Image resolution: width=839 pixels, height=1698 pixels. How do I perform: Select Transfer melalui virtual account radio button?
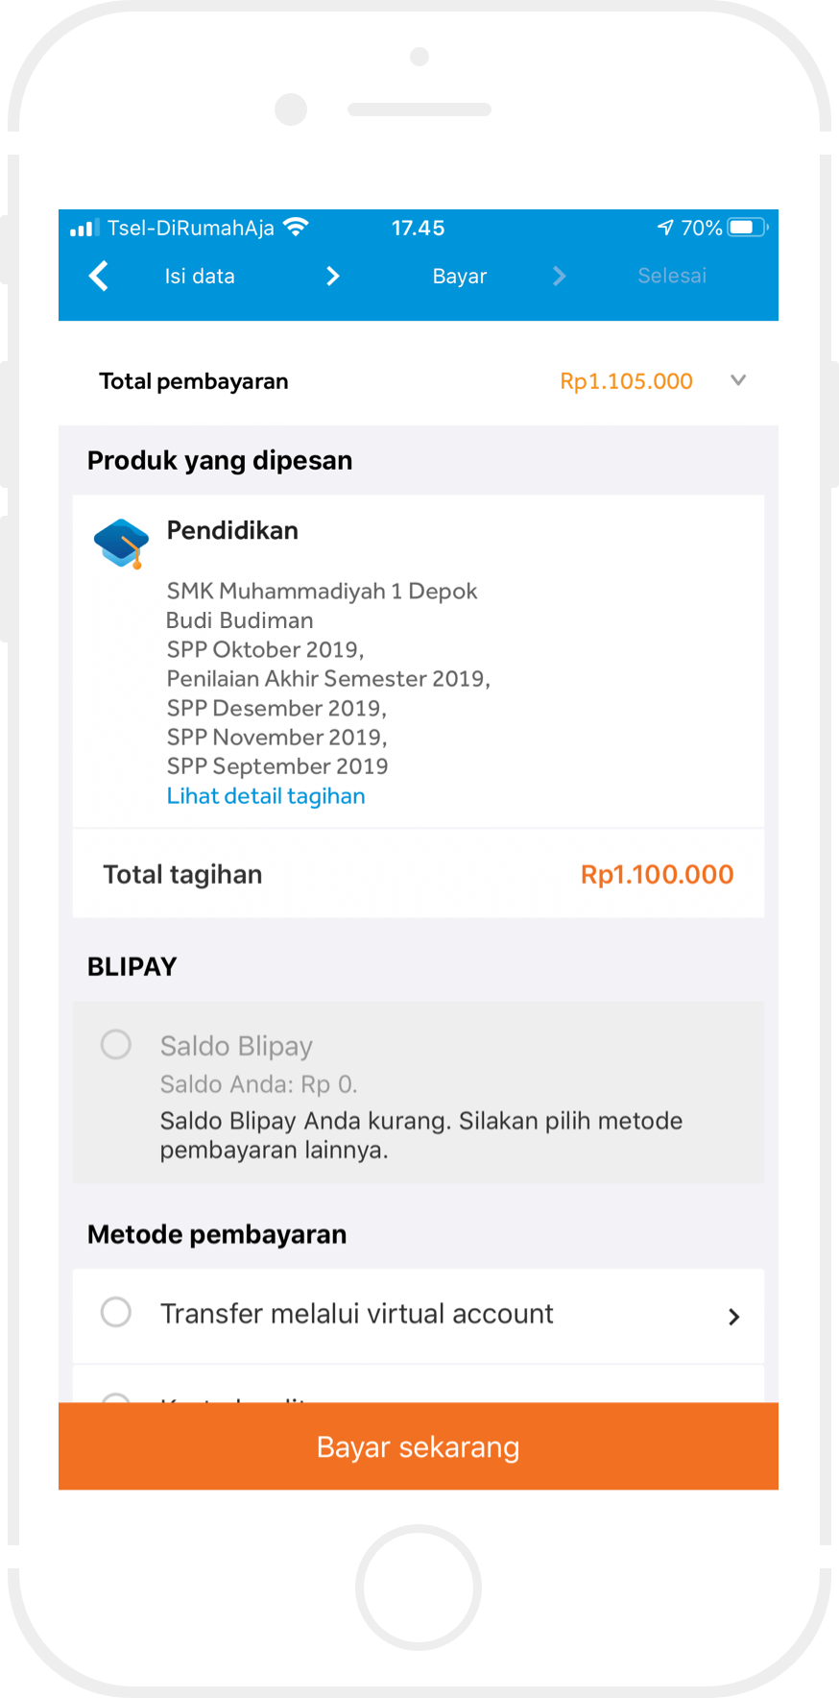[x=116, y=1312]
